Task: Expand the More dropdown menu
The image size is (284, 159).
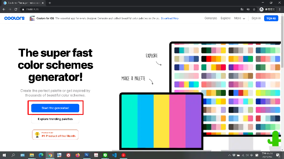Action: [240, 18]
